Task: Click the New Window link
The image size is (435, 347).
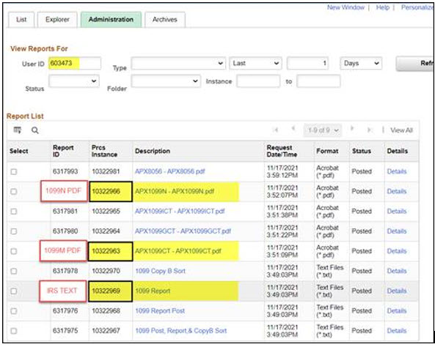Action: click(x=346, y=7)
